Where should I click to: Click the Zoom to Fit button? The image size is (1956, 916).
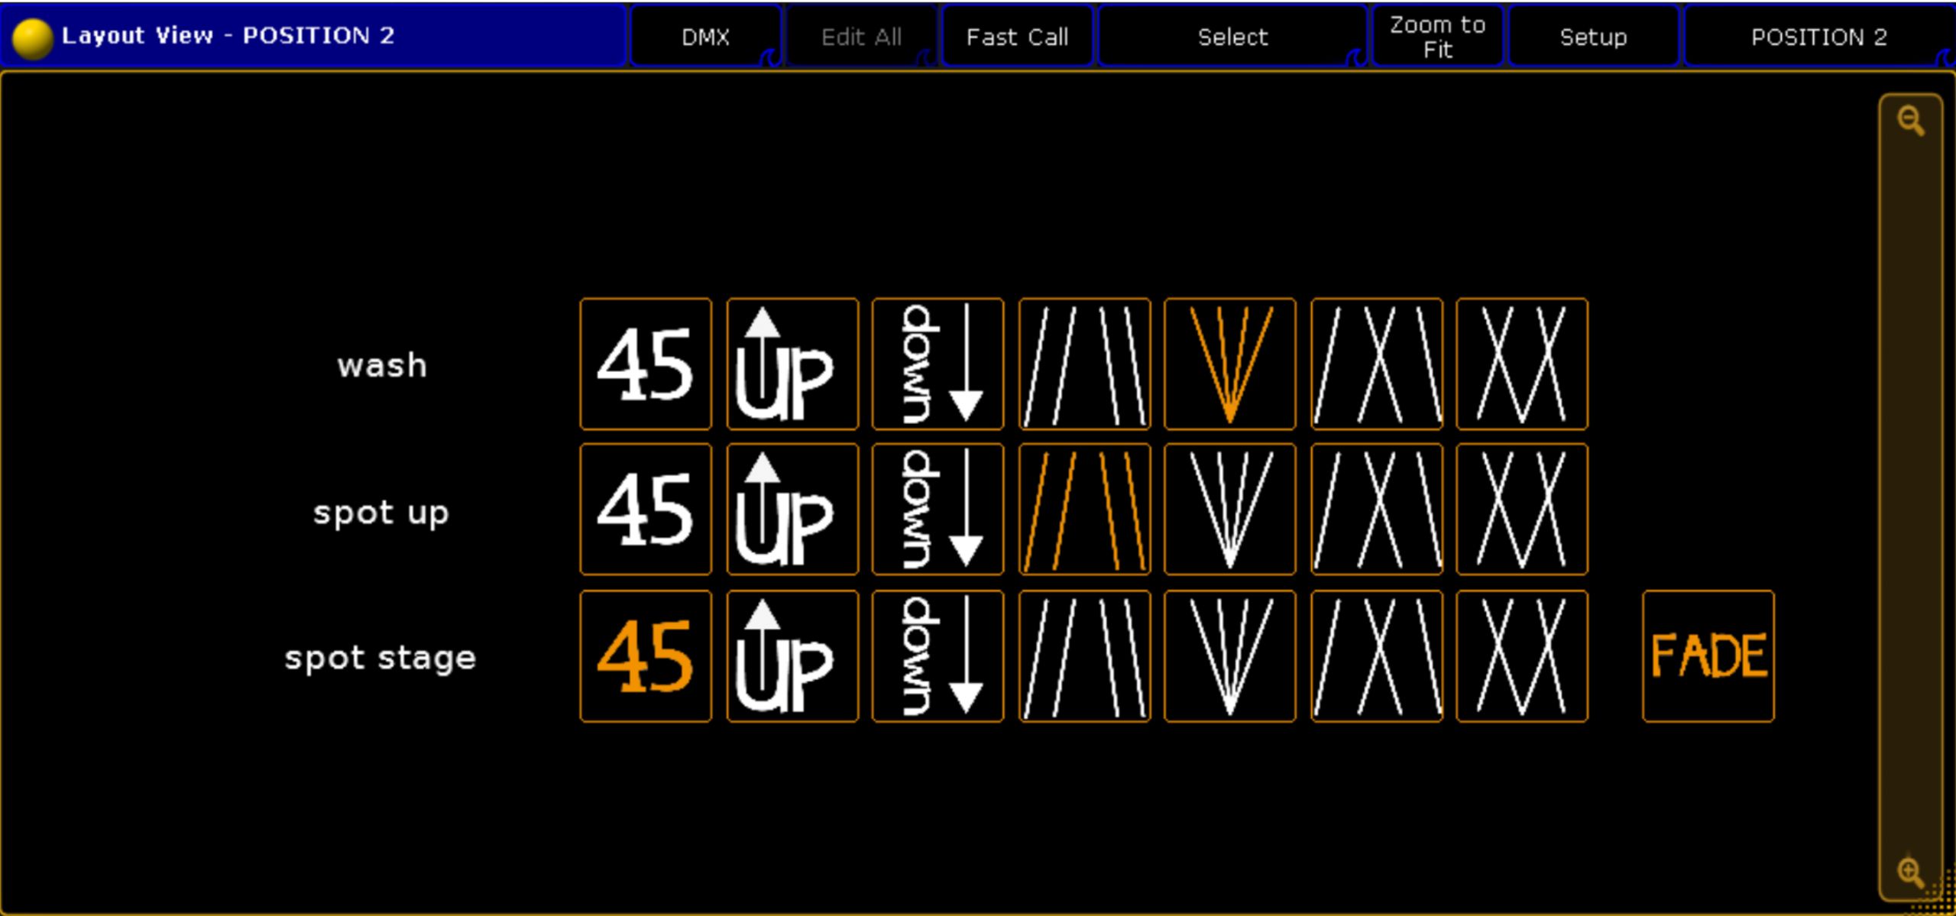coord(1437,36)
